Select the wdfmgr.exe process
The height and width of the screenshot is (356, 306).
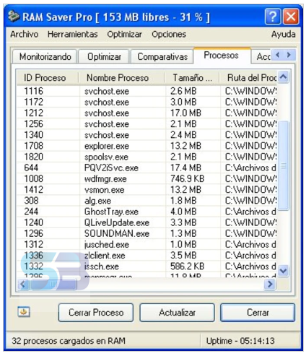(147, 178)
